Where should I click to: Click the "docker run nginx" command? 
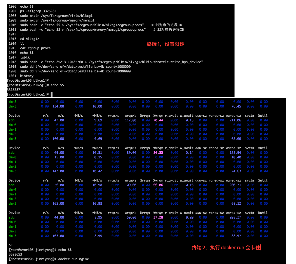(73, 259)
